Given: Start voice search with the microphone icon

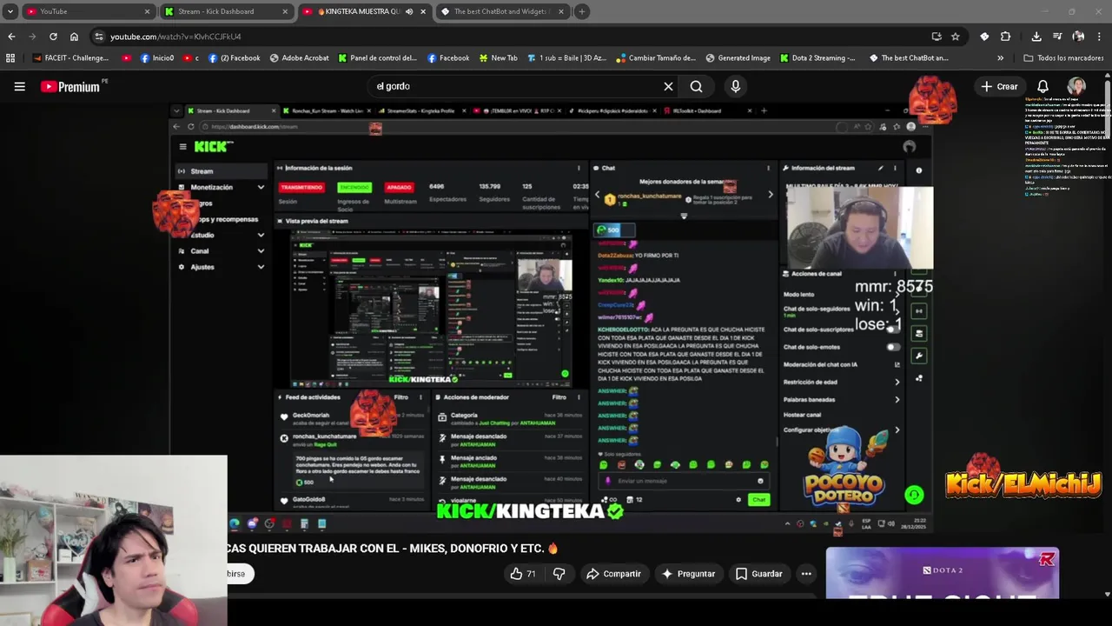Looking at the screenshot, I should (x=735, y=86).
